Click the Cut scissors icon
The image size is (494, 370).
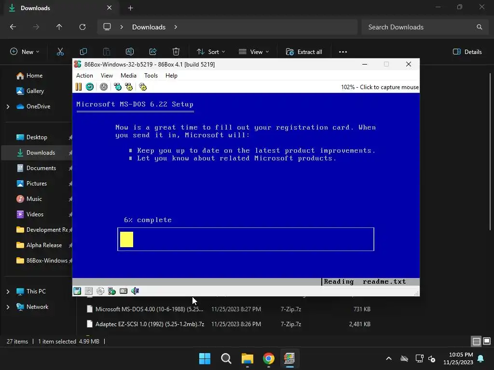click(60, 52)
